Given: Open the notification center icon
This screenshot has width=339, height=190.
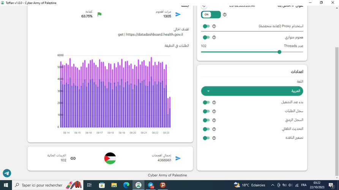Looking at the screenshot, I should (331, 185).
